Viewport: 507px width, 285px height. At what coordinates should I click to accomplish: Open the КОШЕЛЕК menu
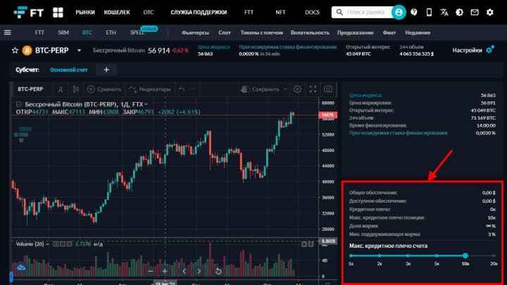coord(117,12)
